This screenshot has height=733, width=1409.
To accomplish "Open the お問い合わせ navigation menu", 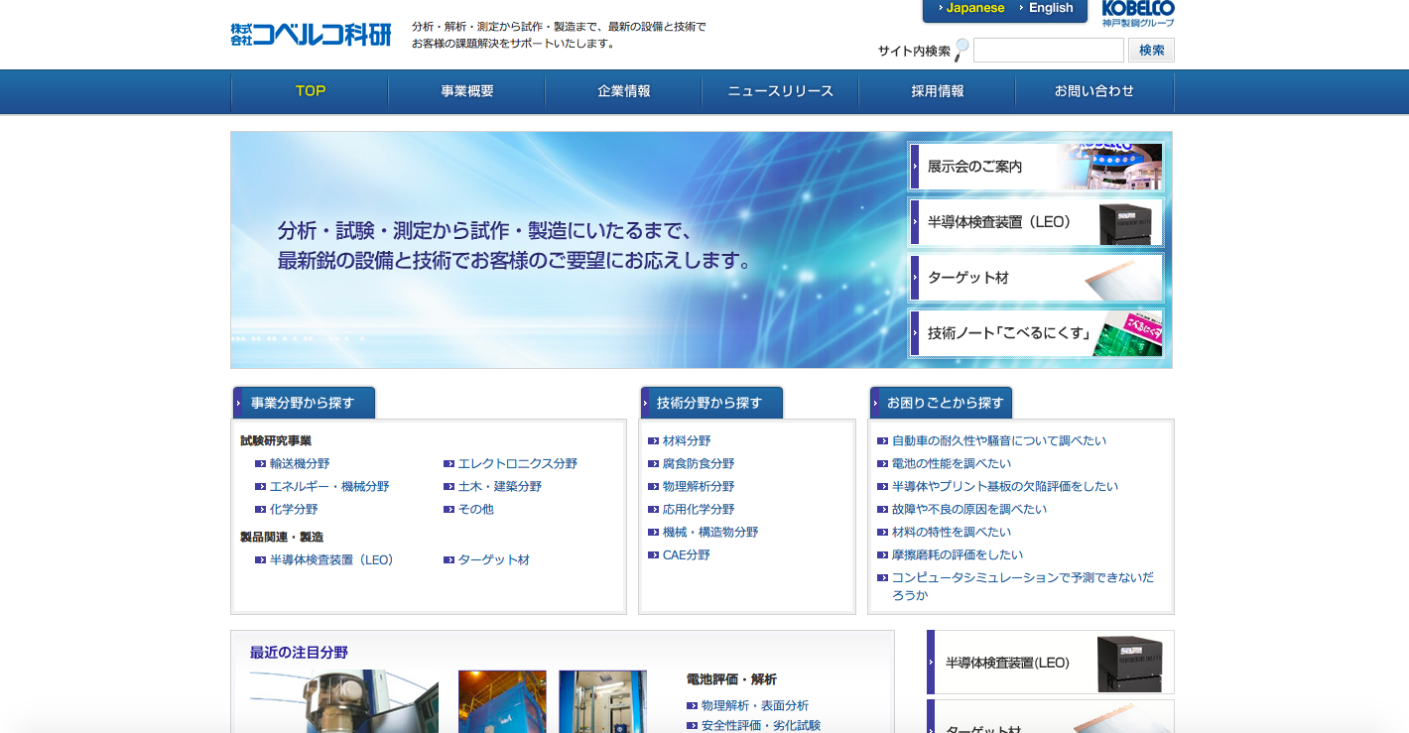I will point(1094,91).
